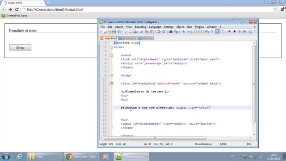The image size is (286, 161).
Task: Click Chrome's back arrow button
Action: click(4, 9)
